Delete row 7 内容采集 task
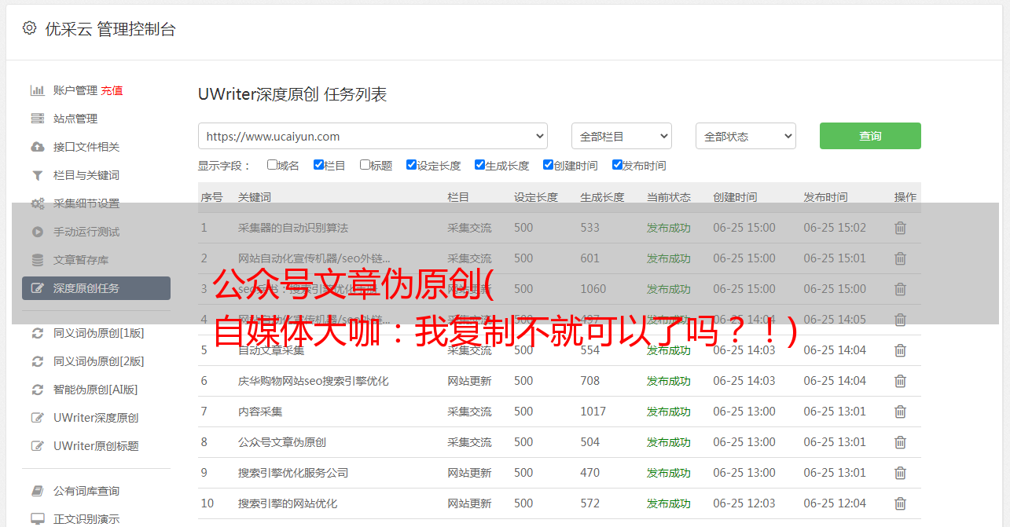Viewport: 1010px width, 527px height. (900, 412)
